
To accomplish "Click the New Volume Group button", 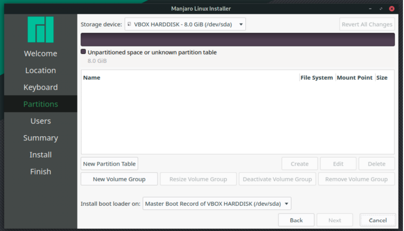I will coord(119,179).
